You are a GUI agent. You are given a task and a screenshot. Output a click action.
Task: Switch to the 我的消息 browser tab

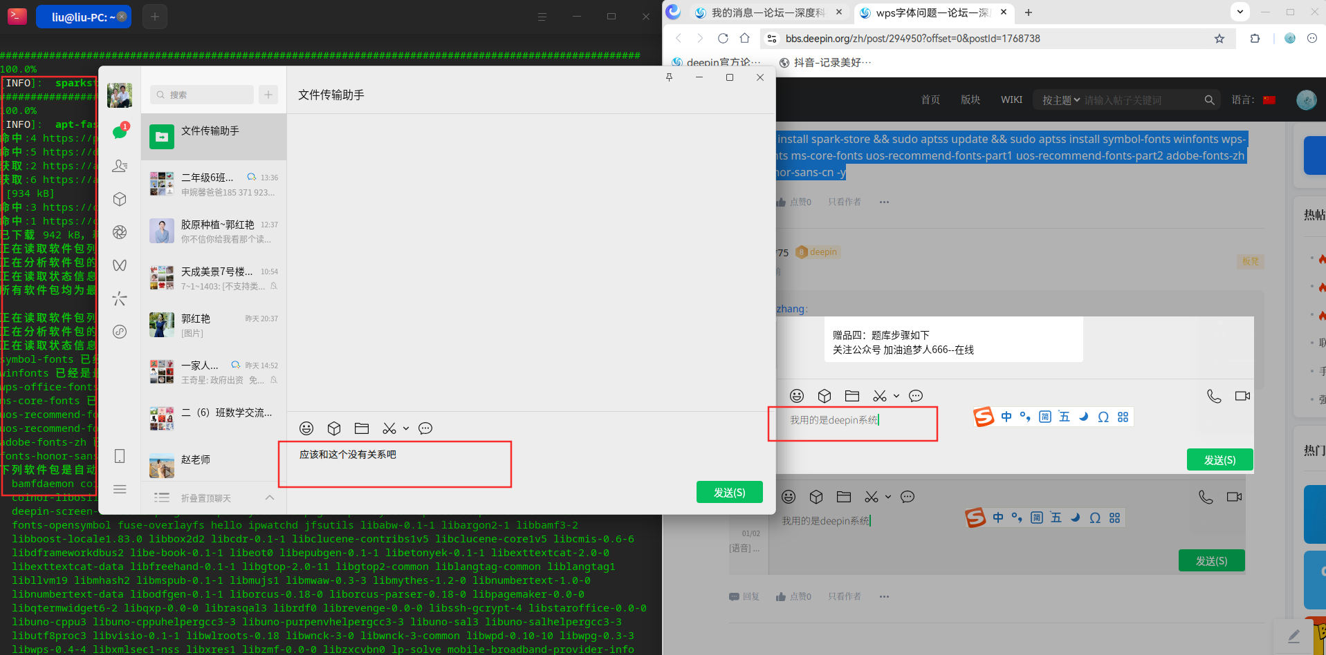click(768, 12)
